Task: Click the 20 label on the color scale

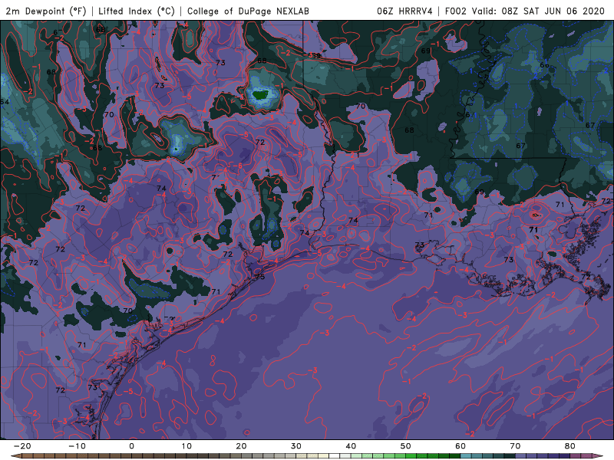Action: (241, 446)
